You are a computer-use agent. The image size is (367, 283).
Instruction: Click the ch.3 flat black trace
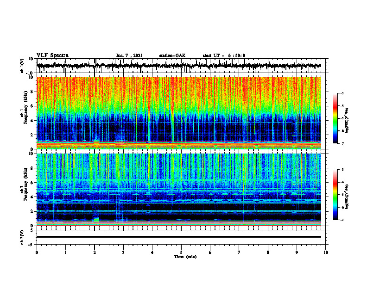click(179, 237)
